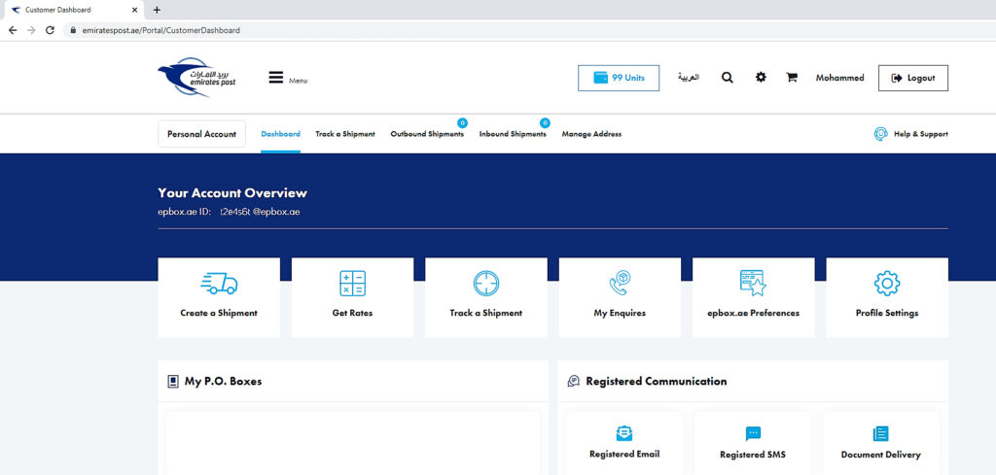This screenshot has width=996, height=475.
Task: Open the Create a Shipment truck icon
Action: point(219,284)
